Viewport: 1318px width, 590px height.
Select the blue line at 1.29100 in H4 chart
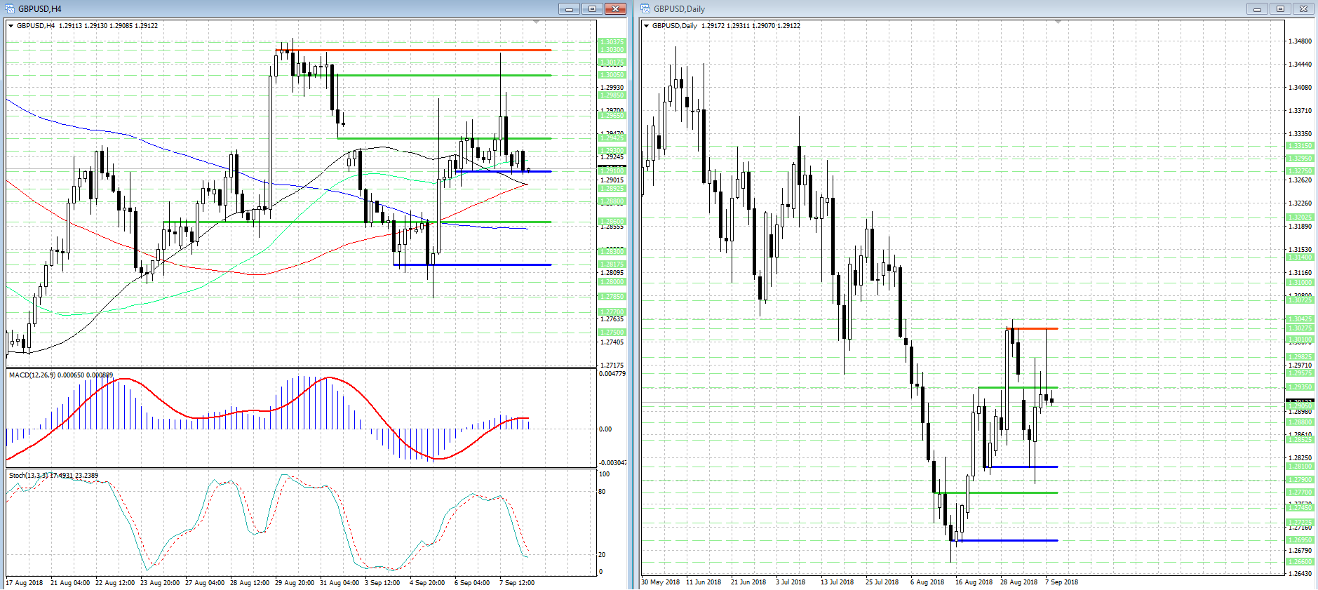point(503,171)
